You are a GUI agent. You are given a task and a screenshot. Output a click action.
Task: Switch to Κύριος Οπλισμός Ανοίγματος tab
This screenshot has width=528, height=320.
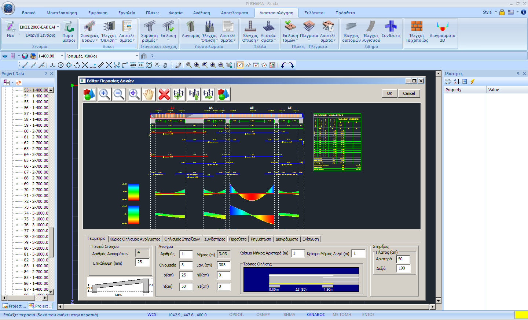pyautogui.click(x=135, y=239)
